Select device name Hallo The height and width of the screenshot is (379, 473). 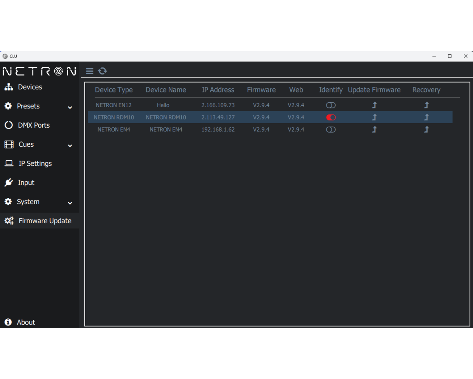tap(163, 105)
